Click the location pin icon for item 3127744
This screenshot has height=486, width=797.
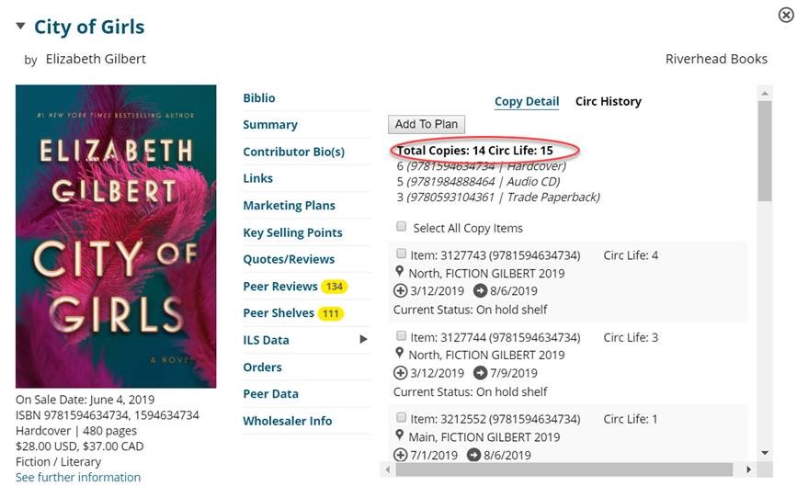(x=400, y=354)
